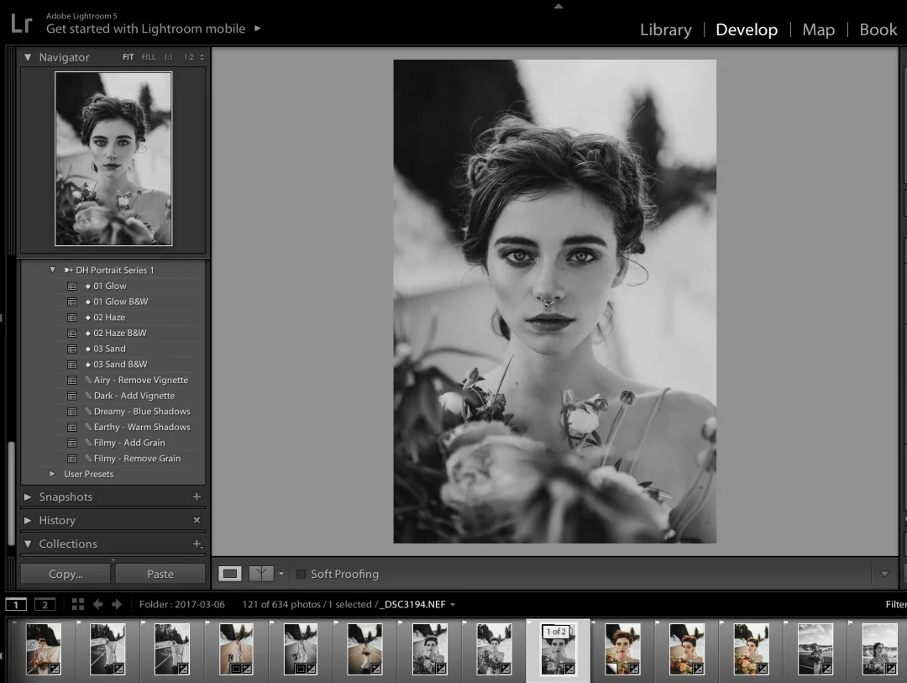
Task: Go back with the filmstrip left arrow
Action: [97, 604]
